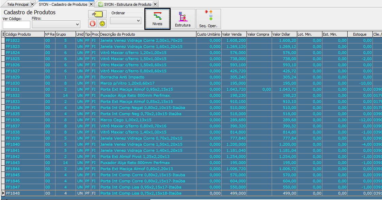Screen dimensions: 382x200
Task: Expand the Ordenar dropdown
Action: point(138,21)
